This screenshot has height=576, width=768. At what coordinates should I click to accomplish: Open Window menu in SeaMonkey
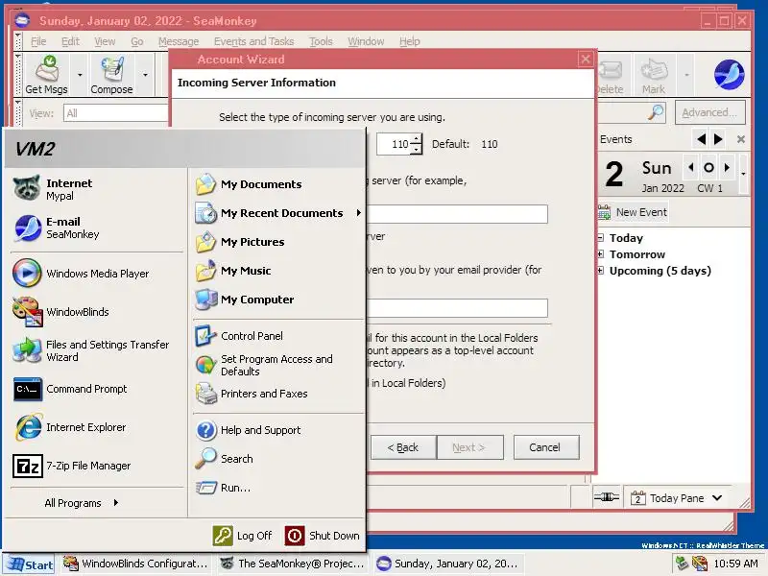(366, 41)
